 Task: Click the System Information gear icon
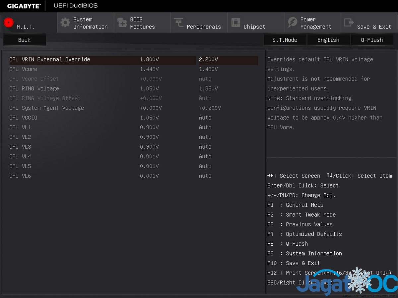coord(65,23)
